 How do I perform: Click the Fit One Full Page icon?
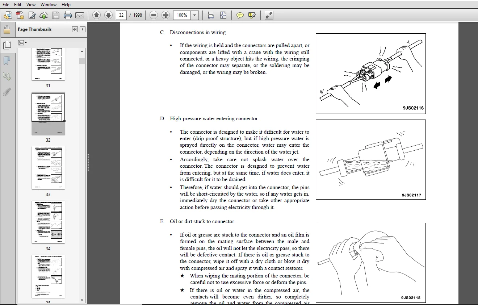pyautogui.click(x=223, y=15)
